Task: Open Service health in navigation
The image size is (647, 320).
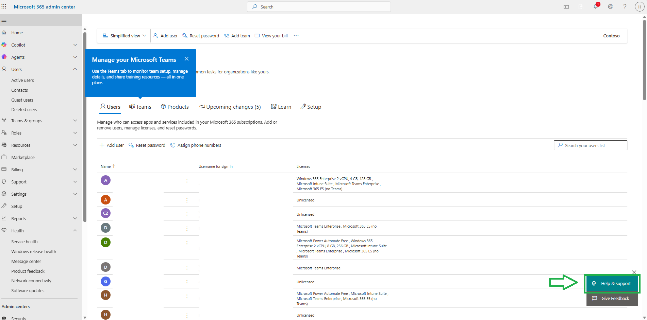Action: 24,242
